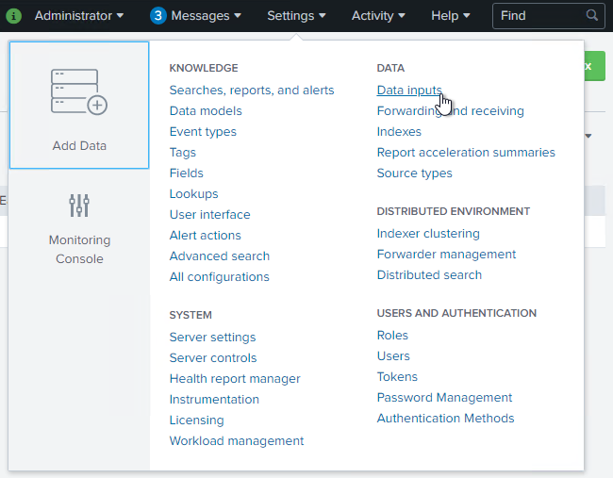Click the Messages count badge
The height and width of the screenshot is (478, 613).
point(158,16)
